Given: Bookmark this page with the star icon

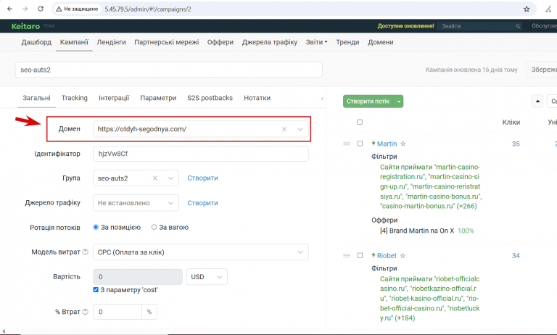Looking at the screenshot, I should pos(527,9).
